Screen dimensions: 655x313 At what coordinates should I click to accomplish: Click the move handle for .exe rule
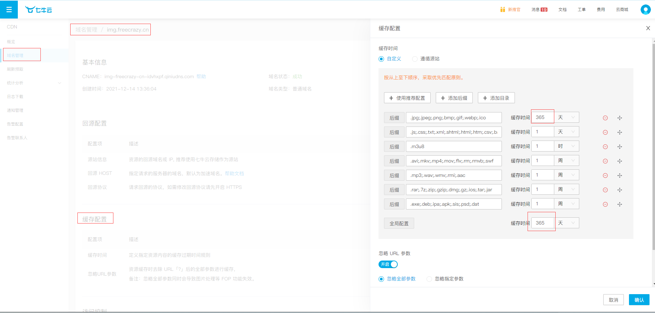point(619,204)
